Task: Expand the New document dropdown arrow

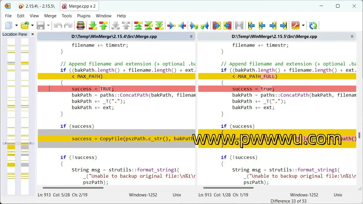Action: pos(16,25)
